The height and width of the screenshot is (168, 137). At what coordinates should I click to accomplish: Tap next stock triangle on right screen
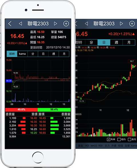[121, 24]
